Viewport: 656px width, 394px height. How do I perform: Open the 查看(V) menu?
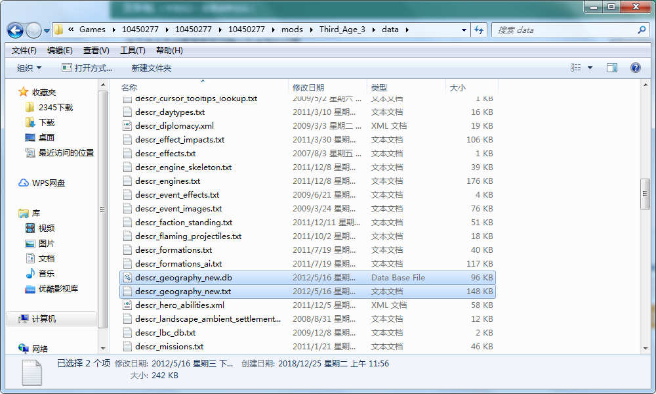click(96, 51)
